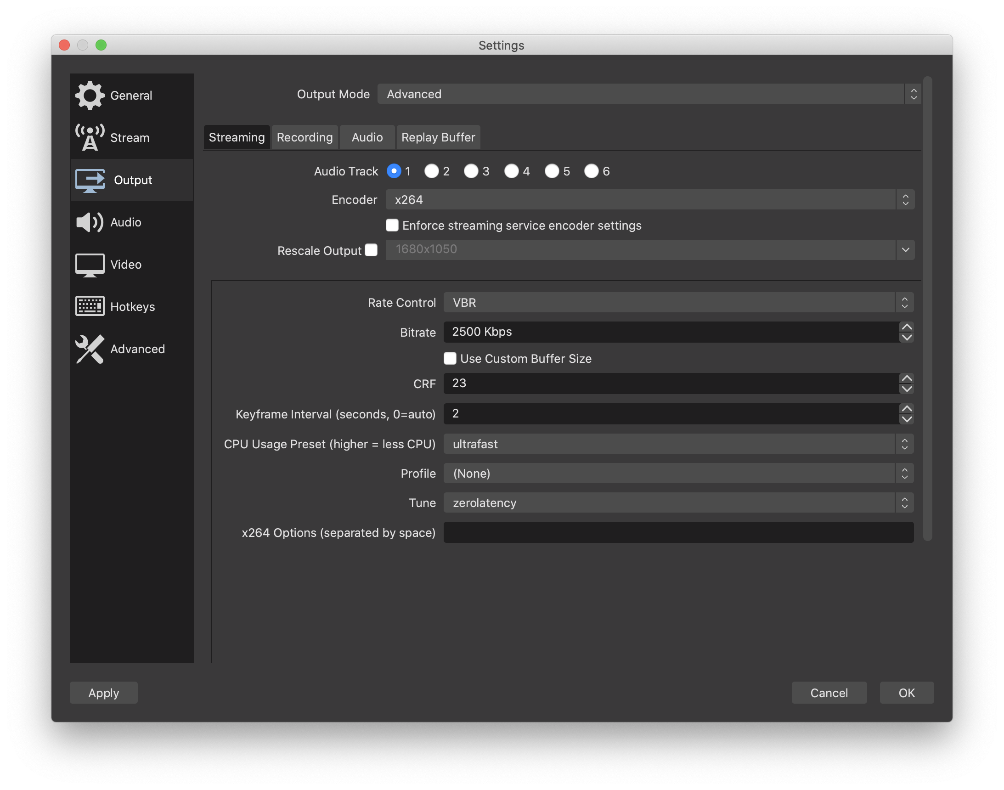Image resolution: width=1004 pixels, height=790 pixels.
Task: Switch to the Recording tab
Action: (304, 136)
